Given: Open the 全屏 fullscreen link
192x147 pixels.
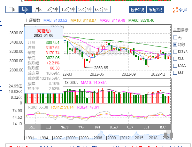Looking at the screenshot, I should pos(183,10).
